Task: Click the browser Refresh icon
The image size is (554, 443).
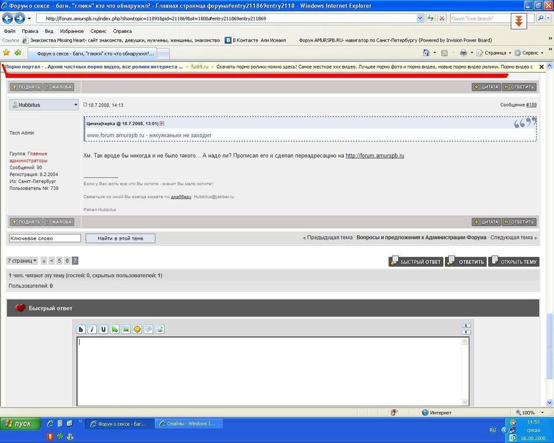Action: [x=431, y=18]
